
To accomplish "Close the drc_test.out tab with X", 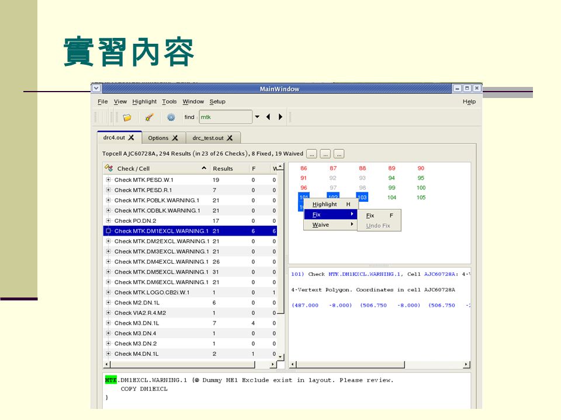I will pos(230,138).
